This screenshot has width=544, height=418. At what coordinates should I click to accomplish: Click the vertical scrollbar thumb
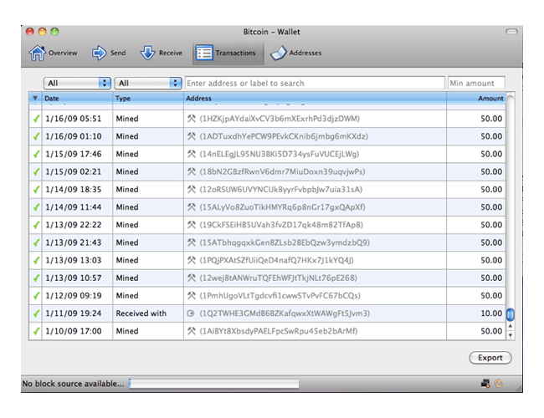pos(510,314)
